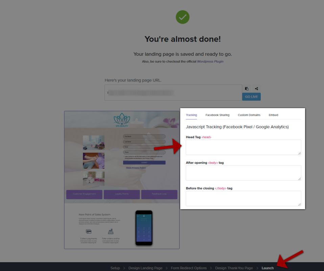Focus the After opening body tag field
The height and width of the screenshot is (271, 324).
[244, 173]
